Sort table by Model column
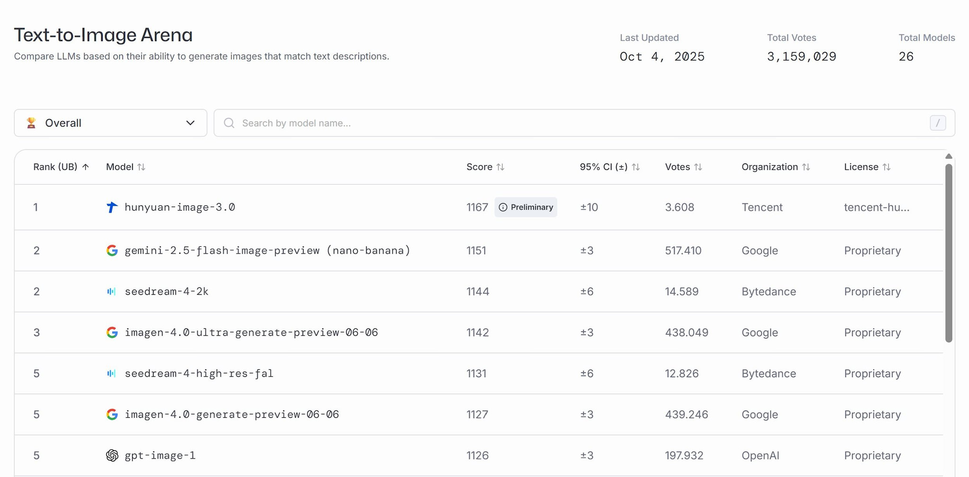Image resolution: width=969 pixels, height=477 pixels. click(125, 167)
